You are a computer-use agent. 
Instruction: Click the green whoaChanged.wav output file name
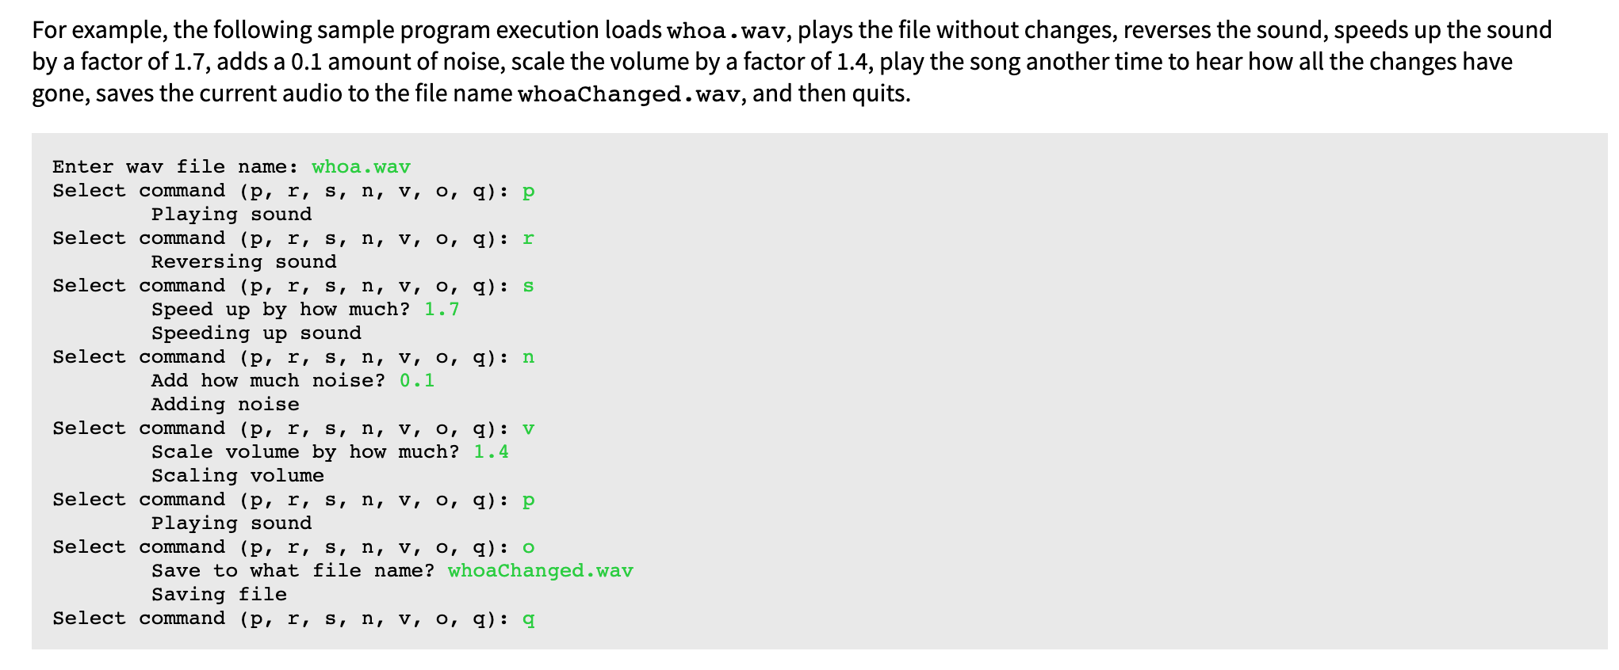tap(541, 570)
